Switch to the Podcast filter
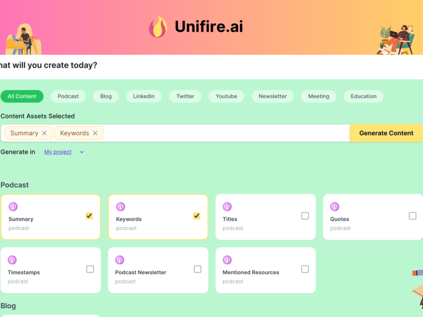 point(68,96)
